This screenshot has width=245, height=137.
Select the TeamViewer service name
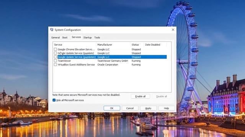pyautogui.click(x=64, y=61)
